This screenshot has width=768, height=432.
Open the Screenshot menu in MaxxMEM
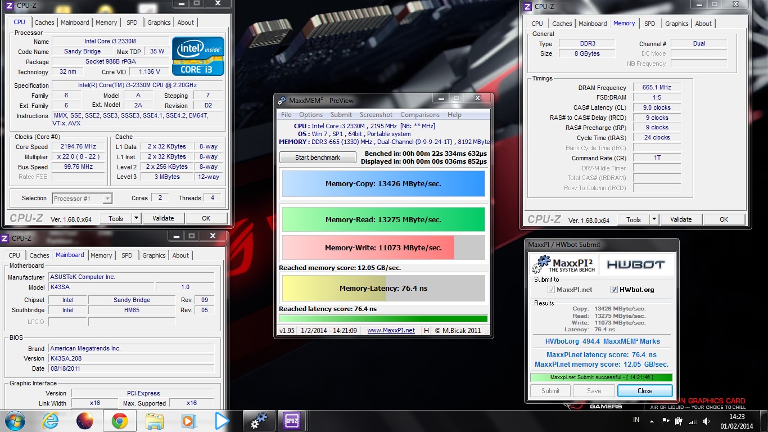[376, 115]
